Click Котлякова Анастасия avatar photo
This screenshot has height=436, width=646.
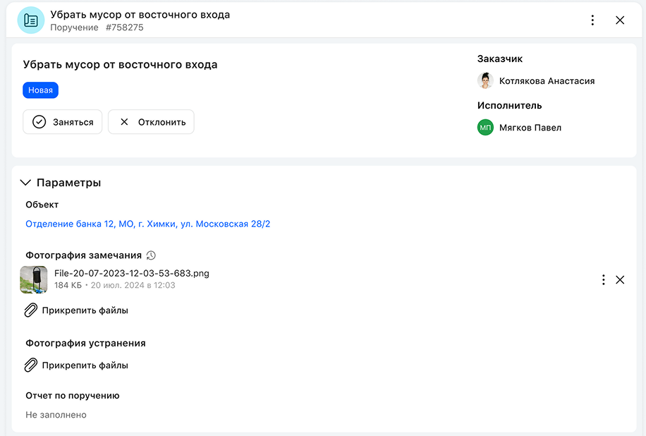click(485, 81)
